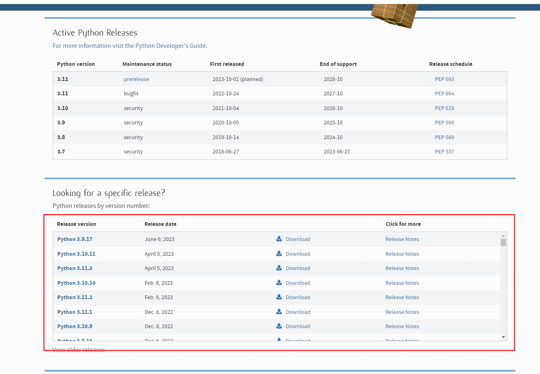Click the 2023-06-27 end of support date
The image size is (540, 374).
(337, 152)
